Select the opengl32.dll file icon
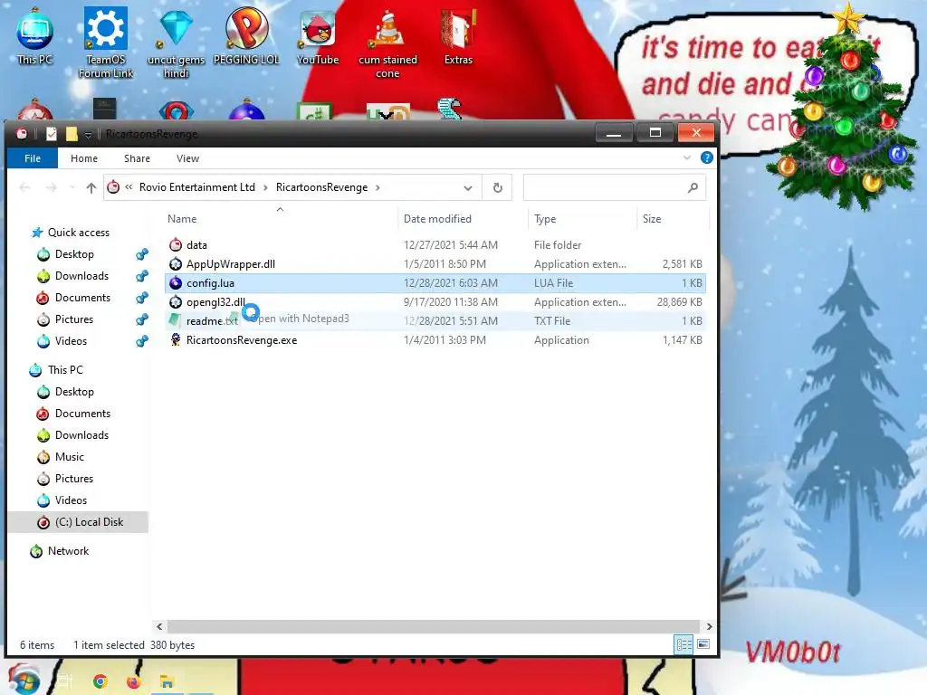 tap(176, 302)
